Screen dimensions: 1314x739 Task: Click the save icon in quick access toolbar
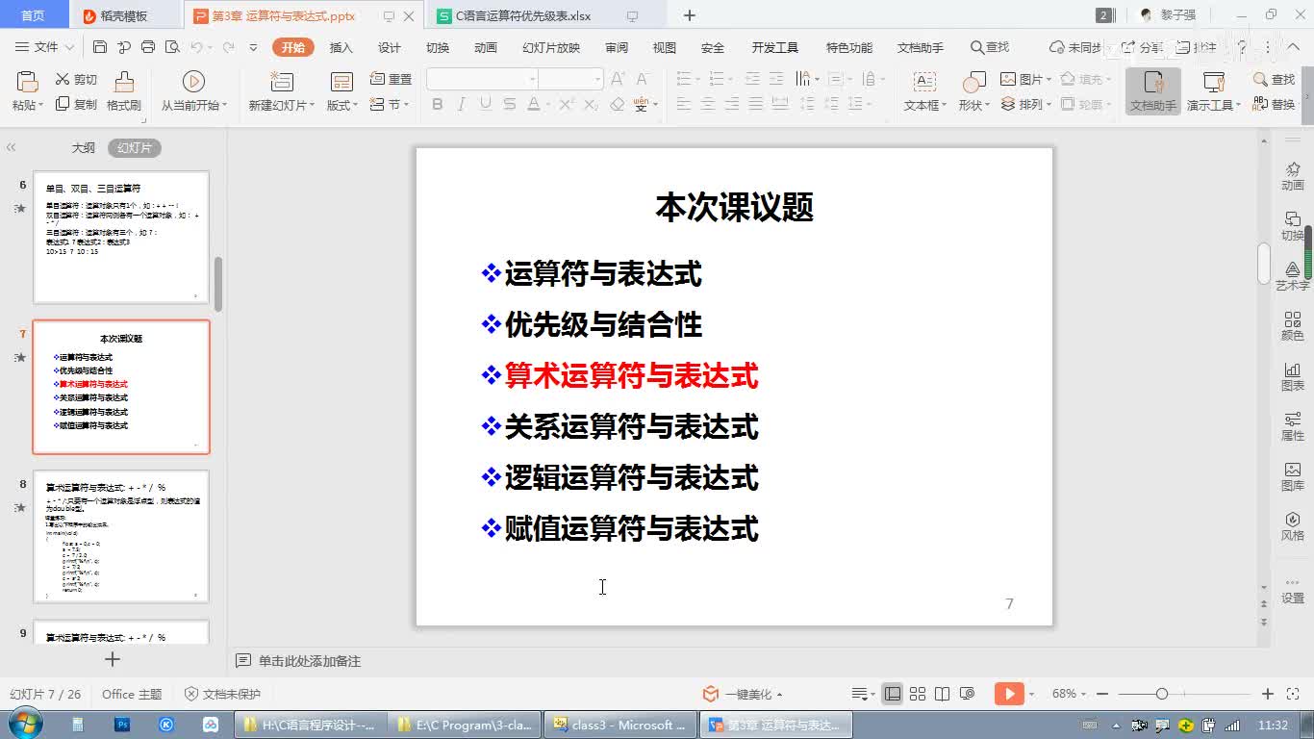(x=100, y=47)
